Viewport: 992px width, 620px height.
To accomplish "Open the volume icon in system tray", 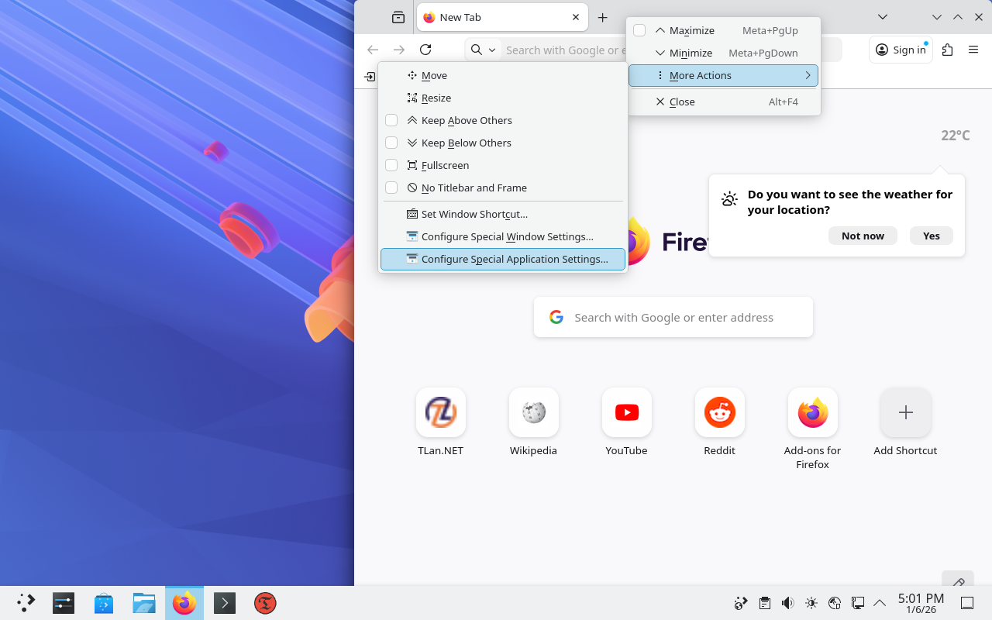I will point(787,603).
